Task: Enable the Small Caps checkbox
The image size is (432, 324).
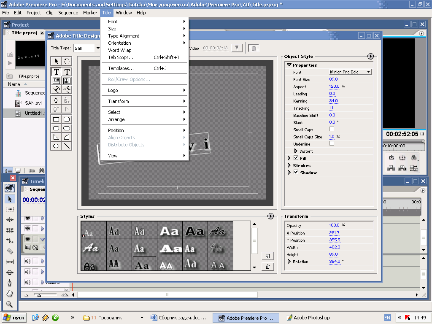Action: [332, 129]
